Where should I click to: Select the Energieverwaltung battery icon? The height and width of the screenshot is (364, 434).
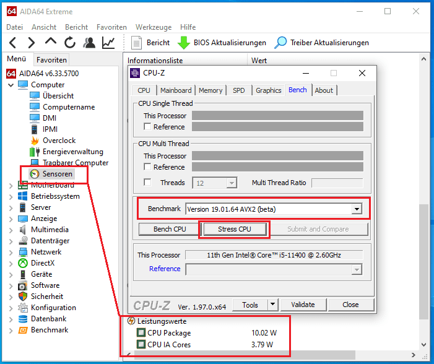[35, 152]
